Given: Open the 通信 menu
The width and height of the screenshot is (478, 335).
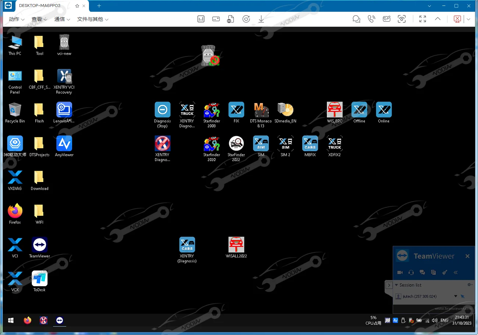Looking at the screenshot, I should point(62,19).
